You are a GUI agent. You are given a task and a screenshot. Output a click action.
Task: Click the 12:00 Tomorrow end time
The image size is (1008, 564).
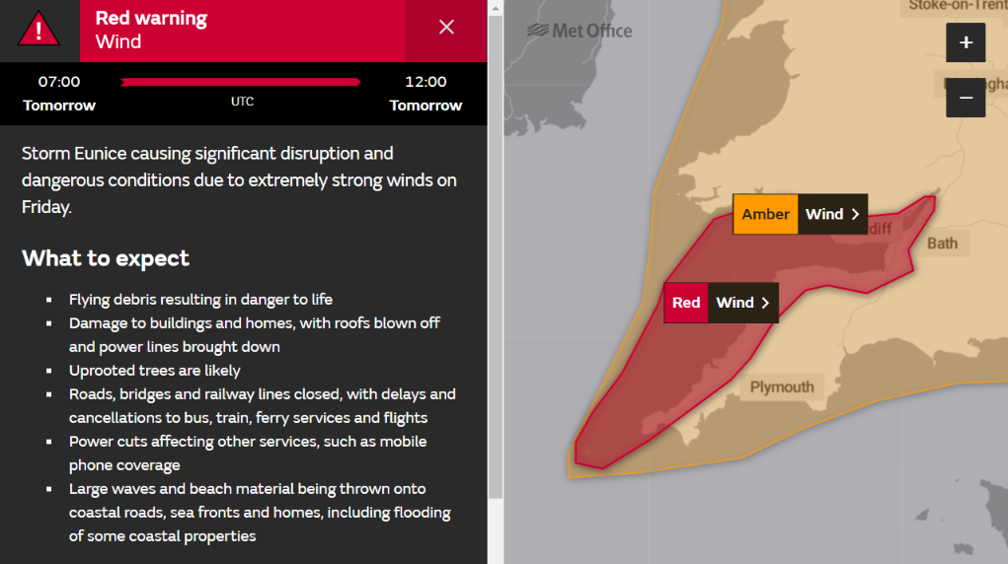(x=426, y=93)
